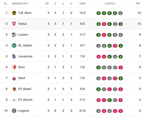
Task: Click the Sion club crest
Action: 14,67
